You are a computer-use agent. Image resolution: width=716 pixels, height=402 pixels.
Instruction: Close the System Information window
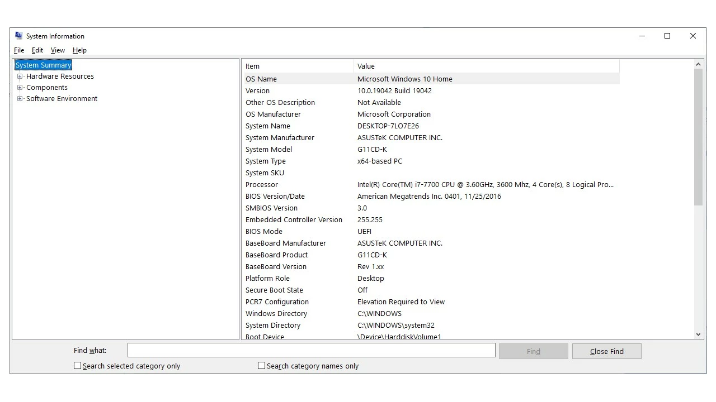[x=693, y=36]
